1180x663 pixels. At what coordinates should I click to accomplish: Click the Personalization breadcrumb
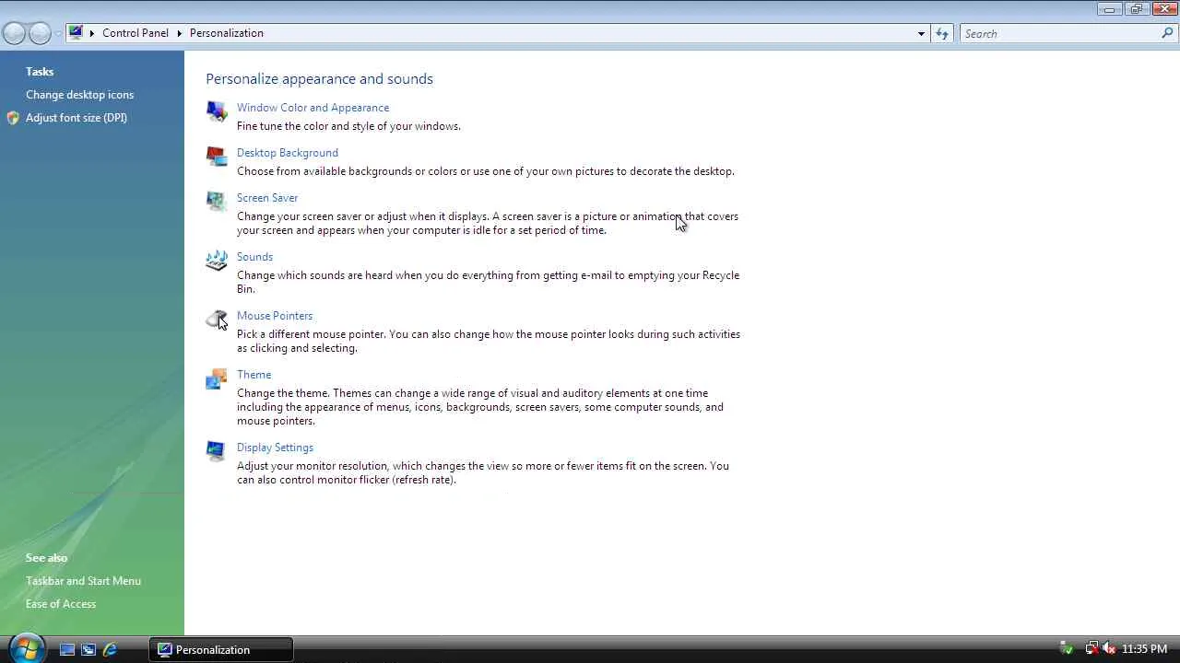click(227, 33)
